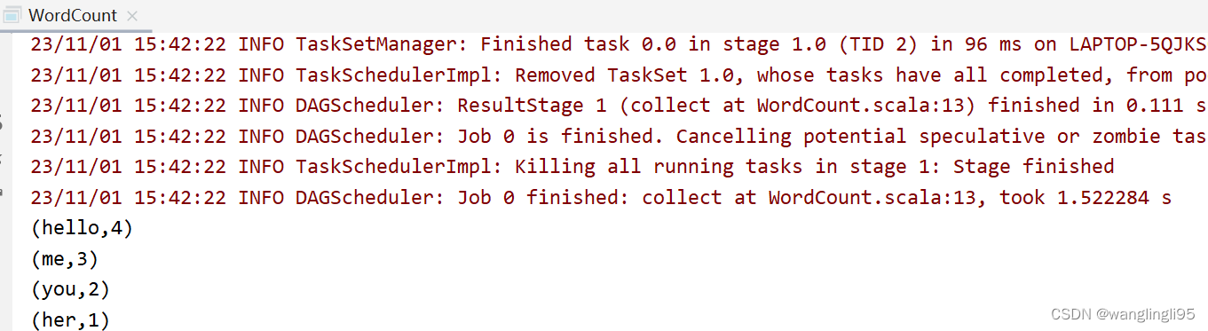Click the Removed TaskSet 1.0 log line
The height and width of the screenshot is (331, 1208).
(x=619, y=75)
